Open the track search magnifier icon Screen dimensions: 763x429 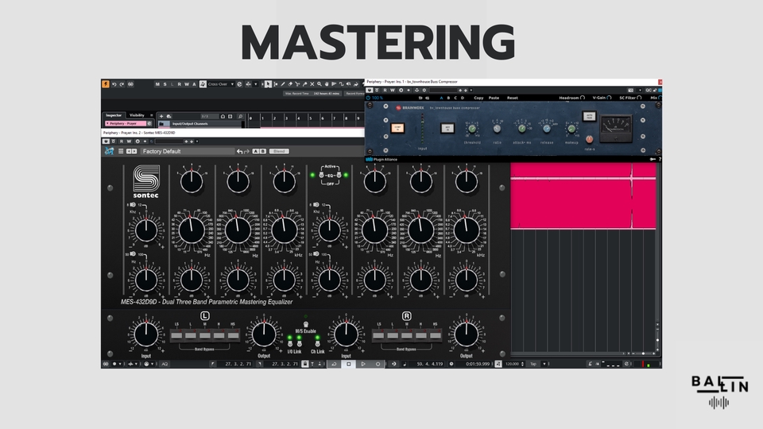tap(240, 116)
